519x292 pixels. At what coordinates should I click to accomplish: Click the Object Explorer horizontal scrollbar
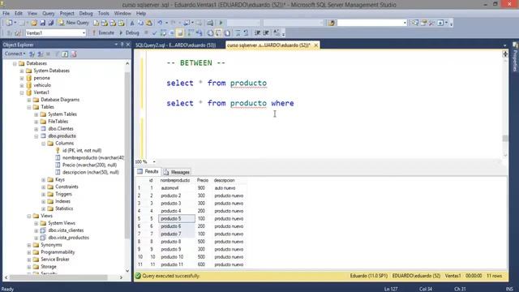(x=58, y=277)
